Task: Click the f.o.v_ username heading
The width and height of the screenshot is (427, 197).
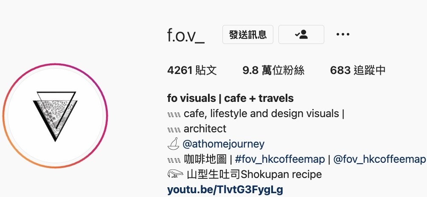Action: point(186,35)
